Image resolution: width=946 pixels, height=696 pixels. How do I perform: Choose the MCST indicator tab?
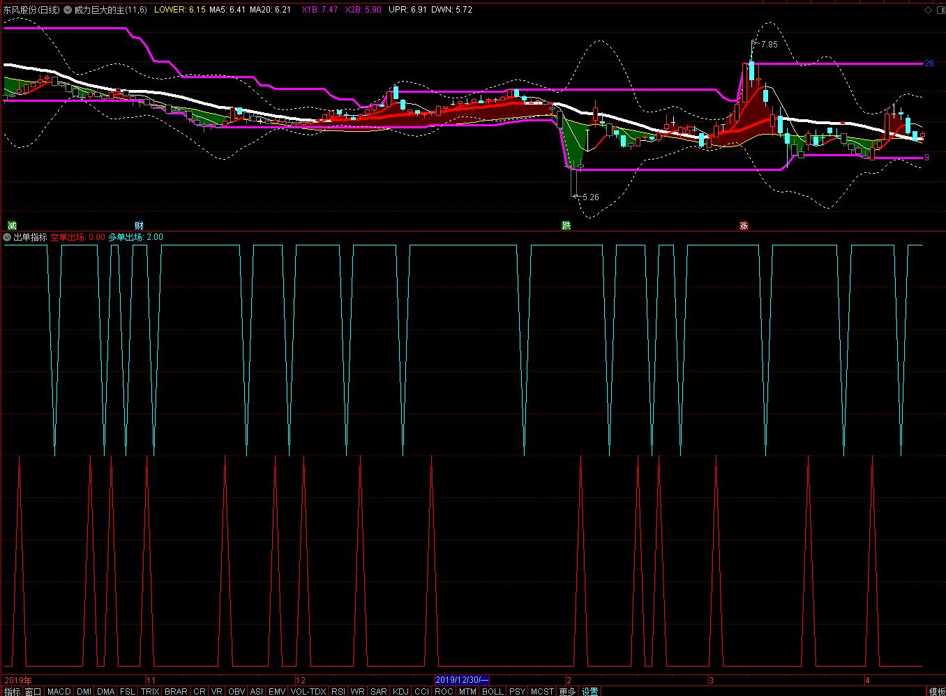tap(542, 691)
